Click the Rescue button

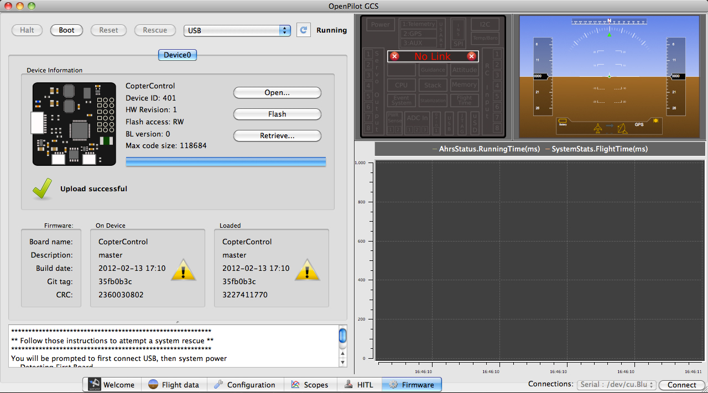(x=155, y=30)
